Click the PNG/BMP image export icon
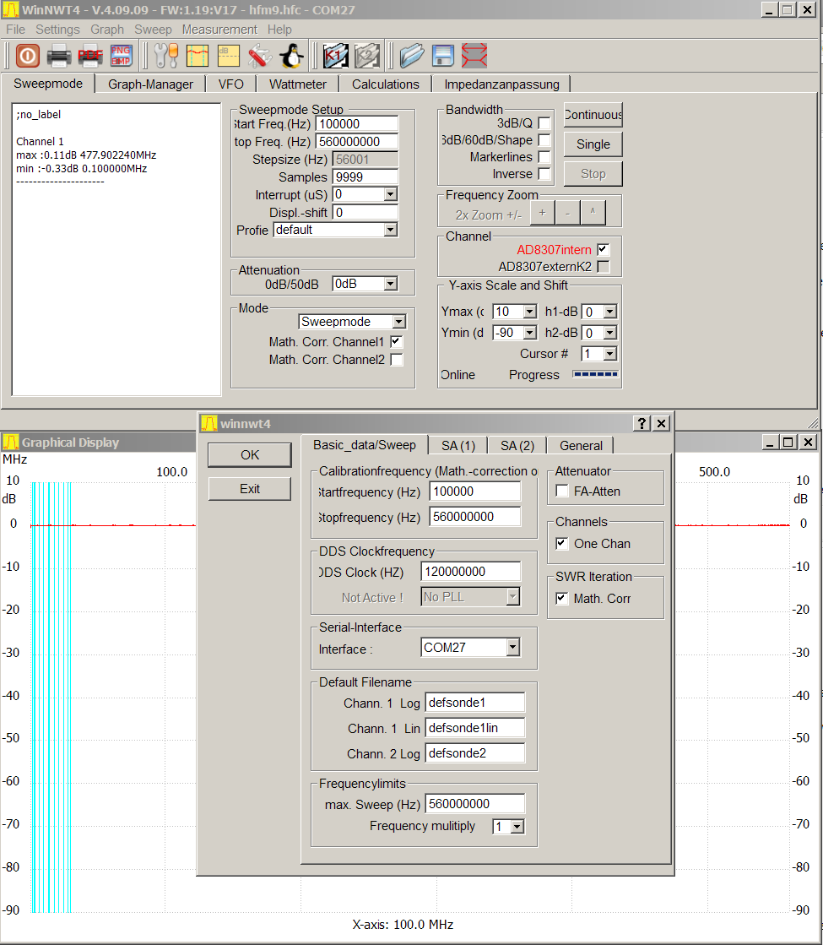Image resolution: width=823 pixels, height=945 pixels. 121,56
